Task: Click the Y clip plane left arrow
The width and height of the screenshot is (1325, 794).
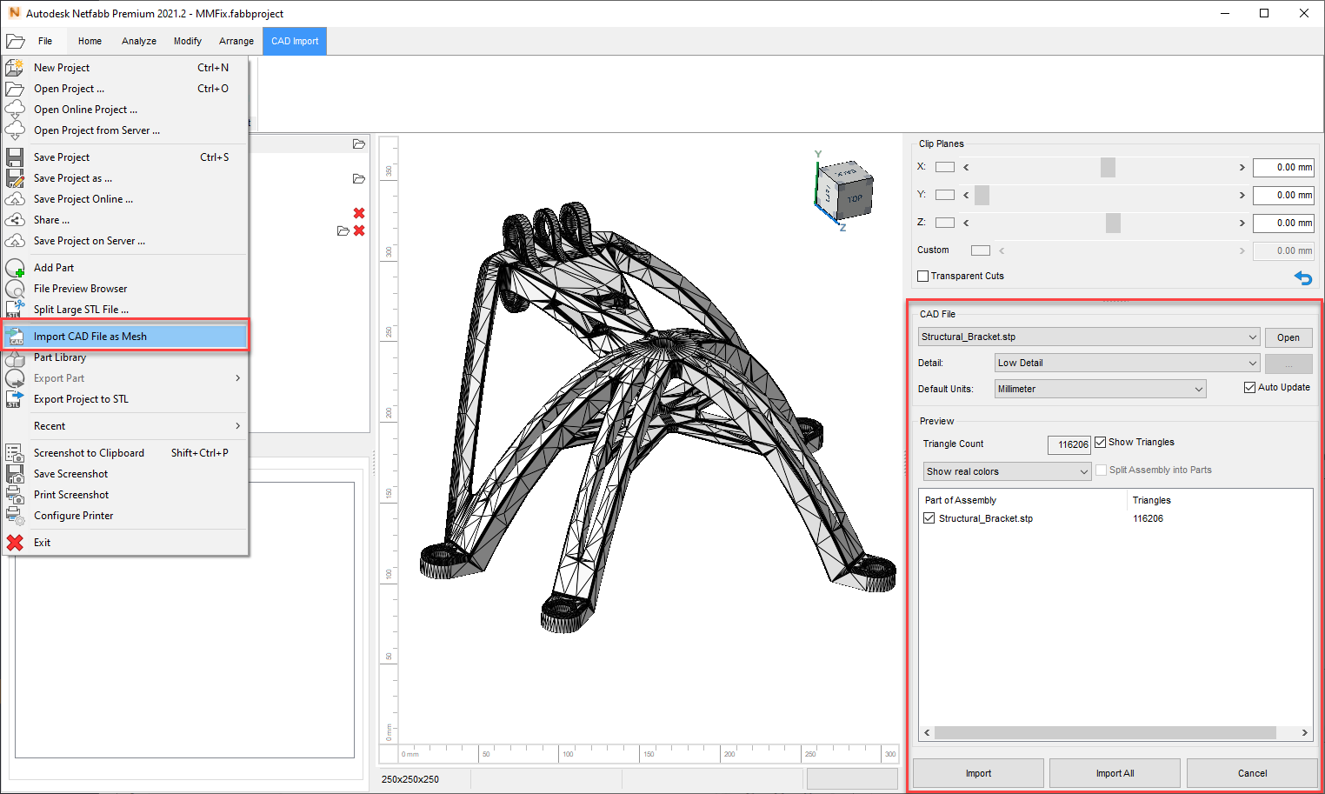Action: [x=966, y=195]
